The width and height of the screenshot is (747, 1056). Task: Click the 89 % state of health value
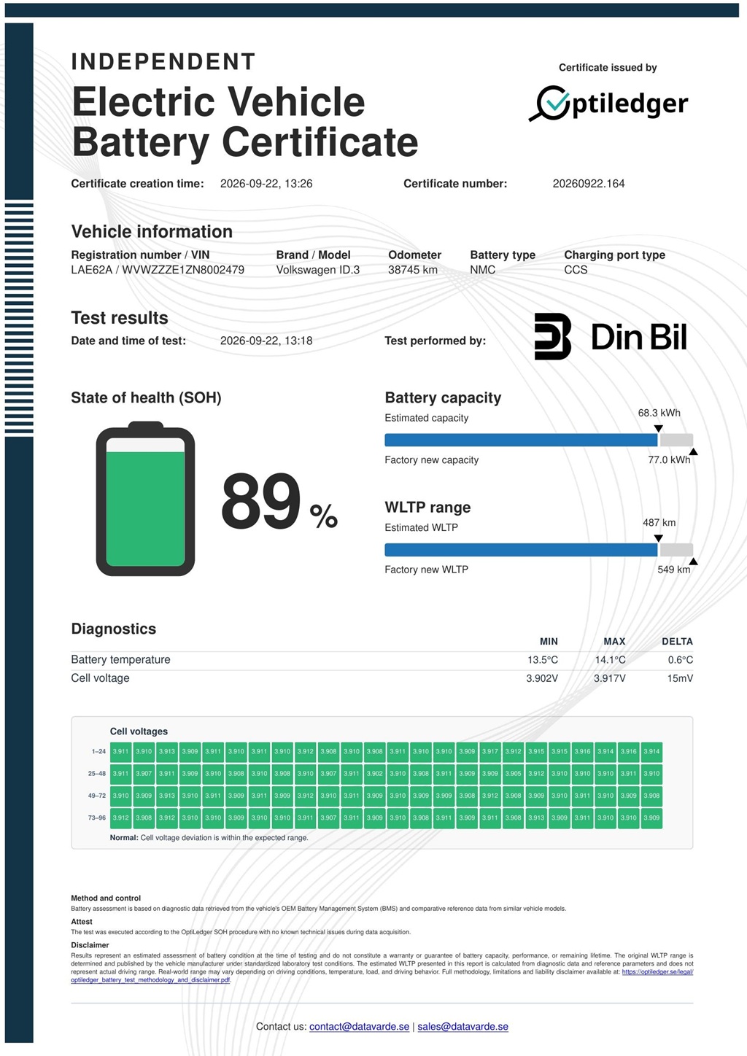pyautogui.click(x=279, y=502)
